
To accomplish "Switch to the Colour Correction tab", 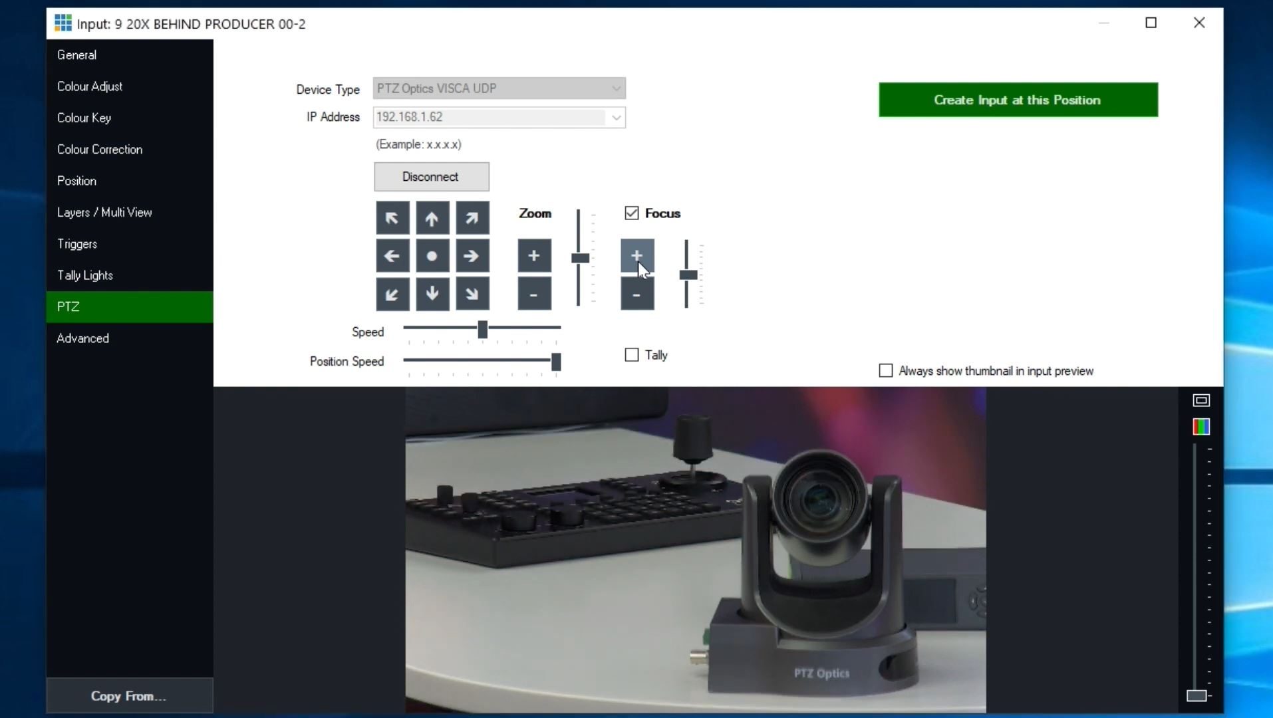I will click(x=130, y=150).
